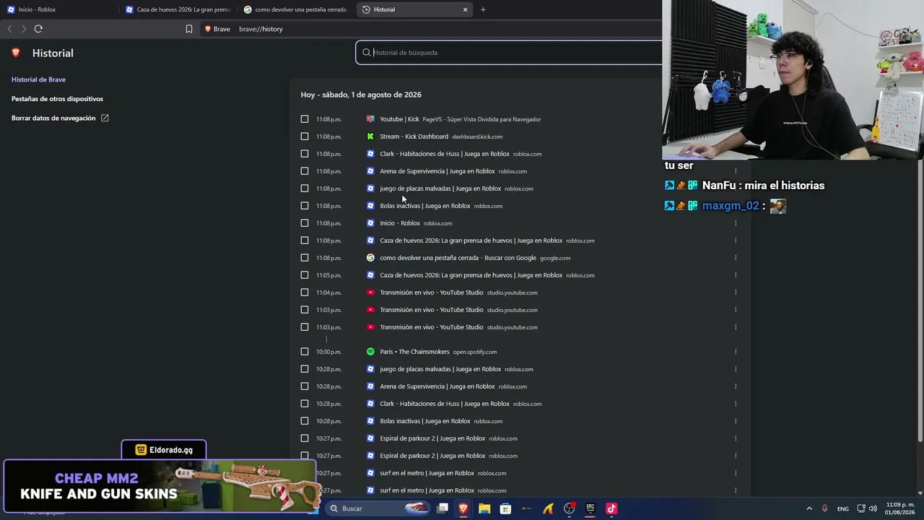Click the magnifier icon in history search
Viewport: 924px width, 520px height.
[366, 52]
